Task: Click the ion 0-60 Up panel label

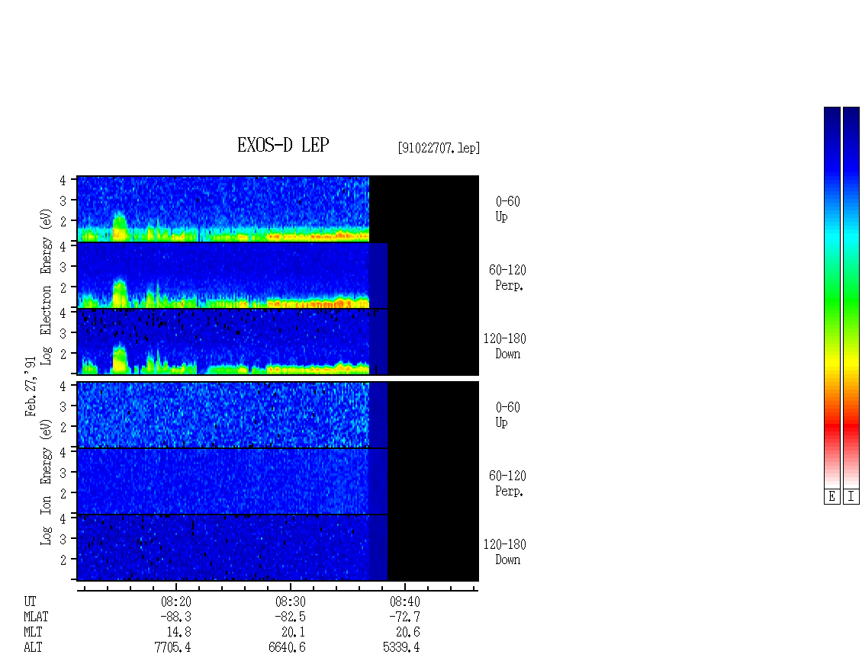Action: 507,415
